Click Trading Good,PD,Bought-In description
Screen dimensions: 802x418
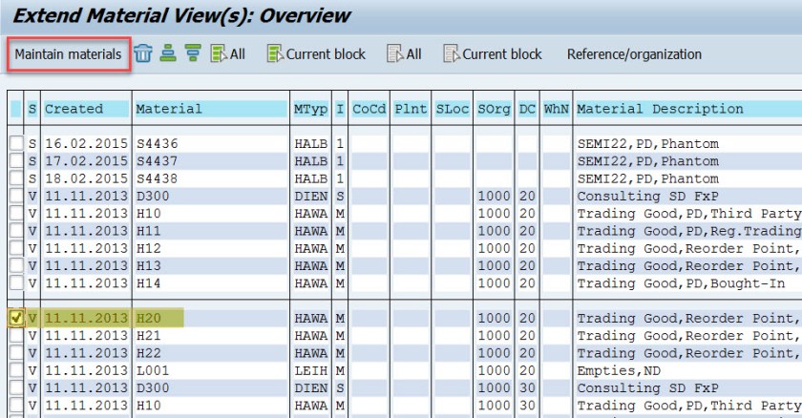coord(681,283)
